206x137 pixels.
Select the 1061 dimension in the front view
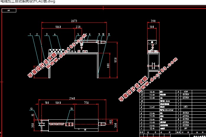pos(58,27)
